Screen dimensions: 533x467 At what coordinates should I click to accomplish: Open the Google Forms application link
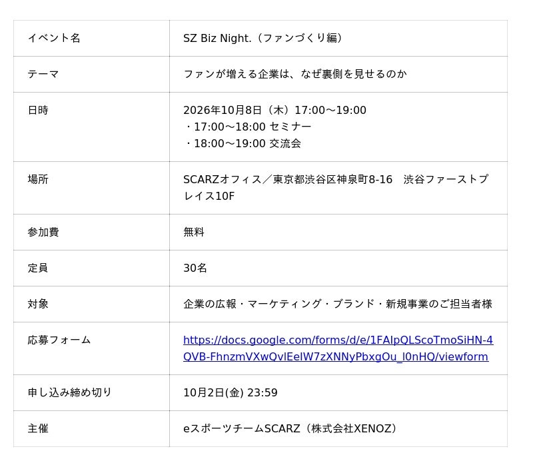tap(338, 348)
